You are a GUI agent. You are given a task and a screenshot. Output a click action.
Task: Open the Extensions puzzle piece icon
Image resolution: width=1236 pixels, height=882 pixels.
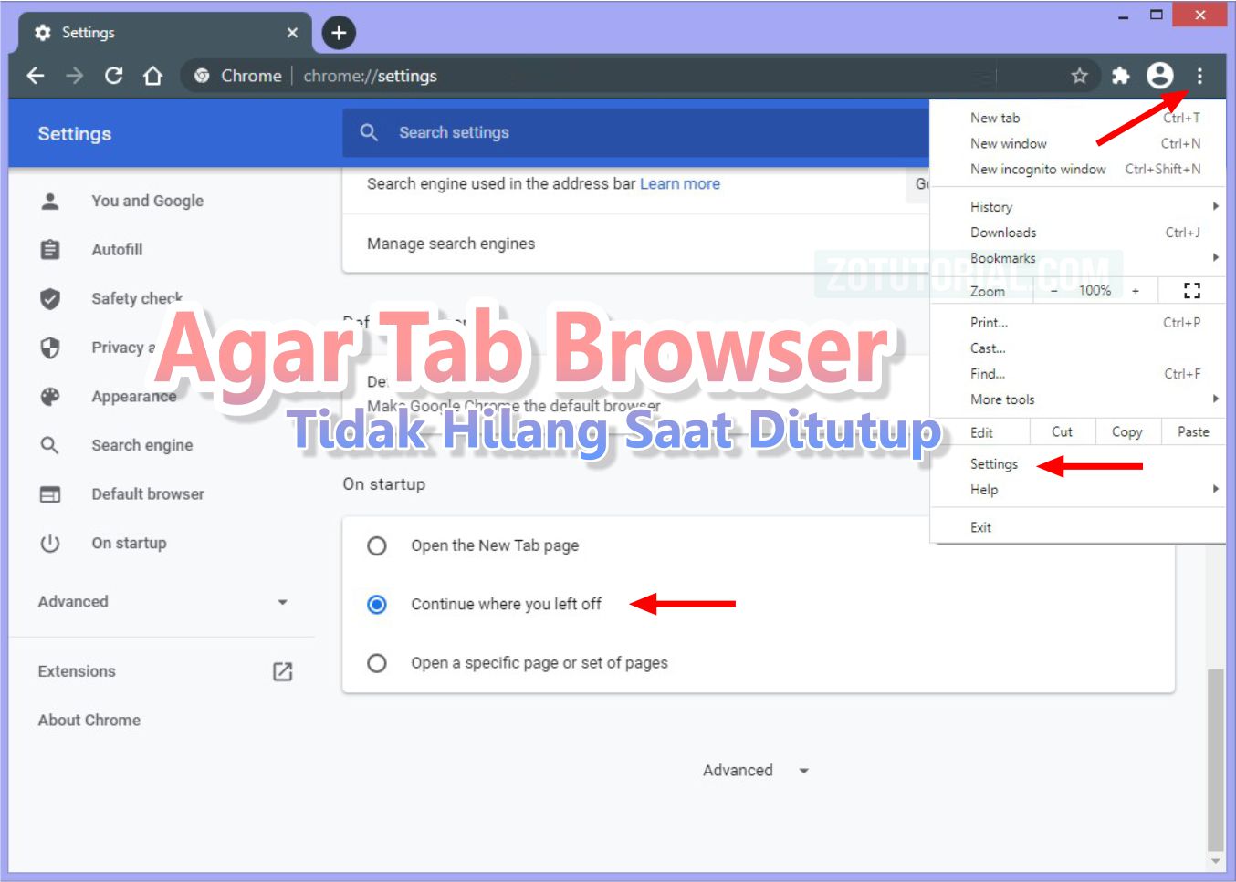pos(1120,76)
